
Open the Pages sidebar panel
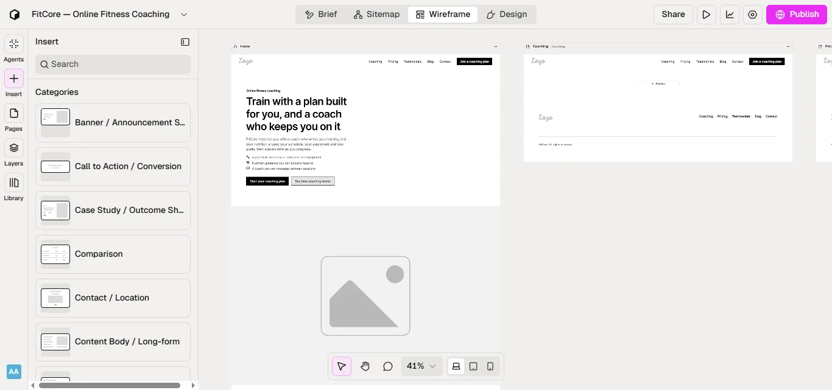[x=13, y=113]
